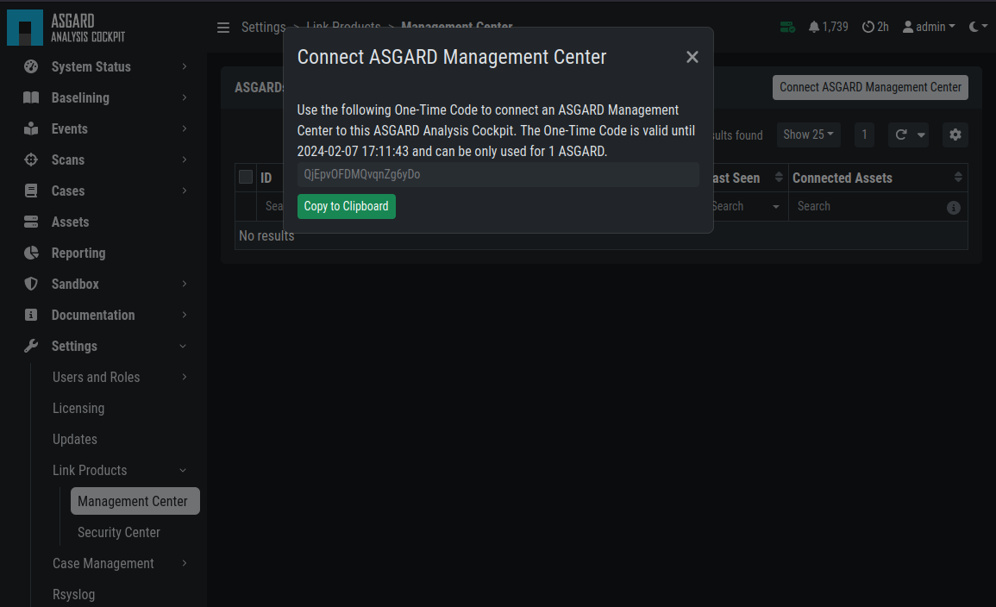Click the ID column header
The height and width of the screenshot is (607, 996).
266,178
